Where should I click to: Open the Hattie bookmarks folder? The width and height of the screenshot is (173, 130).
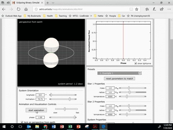[99, 16]
